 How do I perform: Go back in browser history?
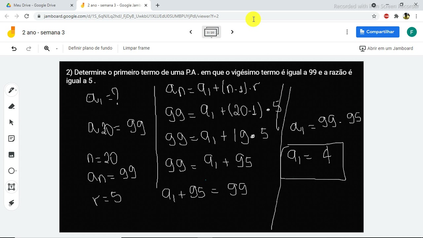pos(7,16)
